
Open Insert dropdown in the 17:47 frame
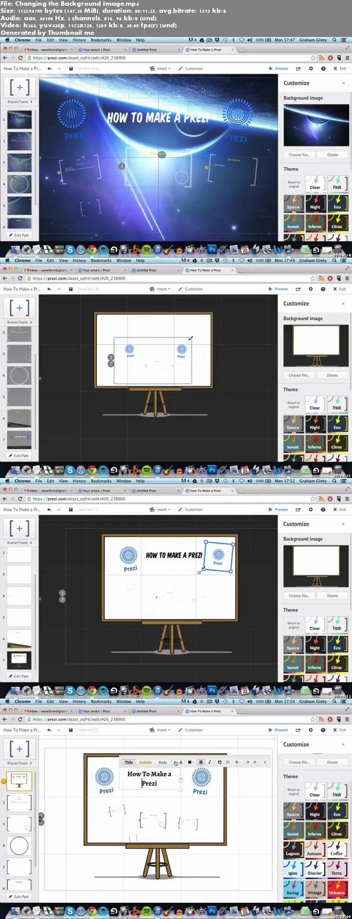pos(160,68)
